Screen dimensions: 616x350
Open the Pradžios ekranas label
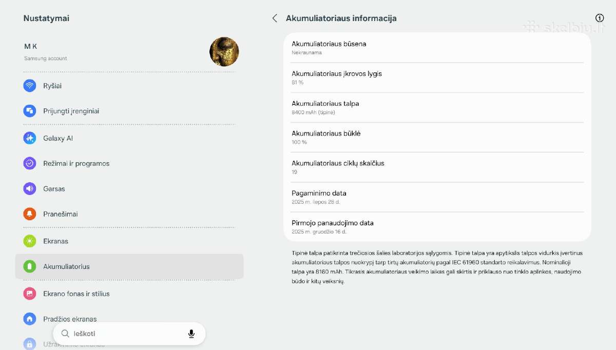(x=70, y=319)
